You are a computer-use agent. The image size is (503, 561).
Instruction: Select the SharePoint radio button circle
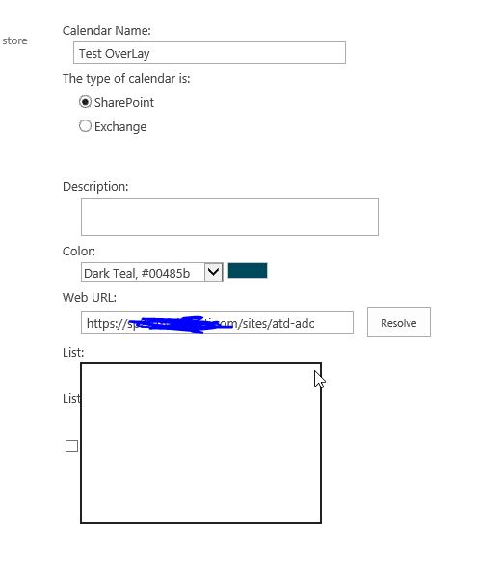[85, 102]
